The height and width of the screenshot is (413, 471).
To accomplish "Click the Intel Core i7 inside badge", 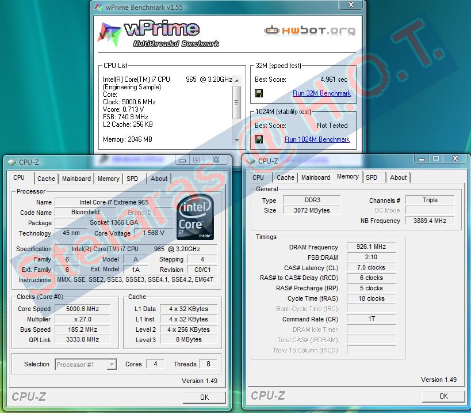I will pyautogui.click(x=196, y=217).
